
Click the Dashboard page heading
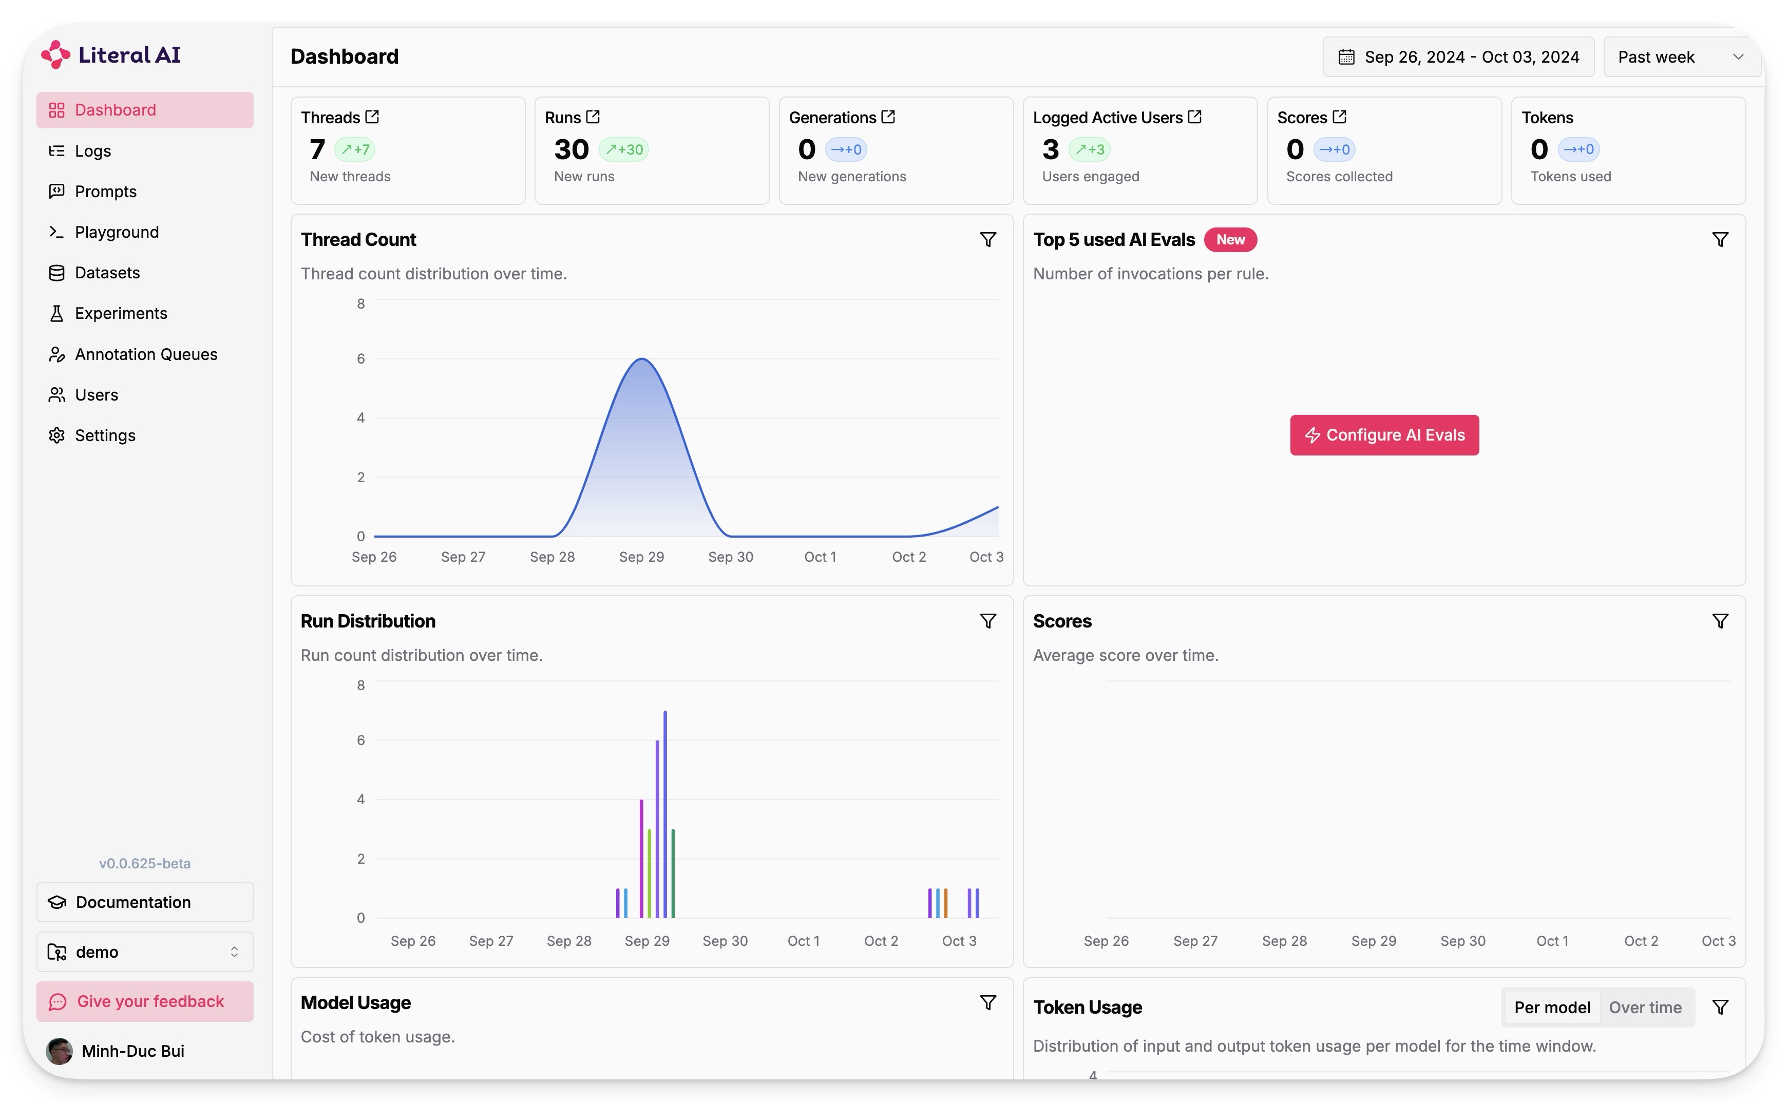(345, 57)
